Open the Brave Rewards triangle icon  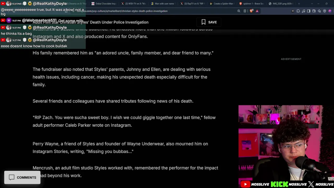tap(257, 11)
